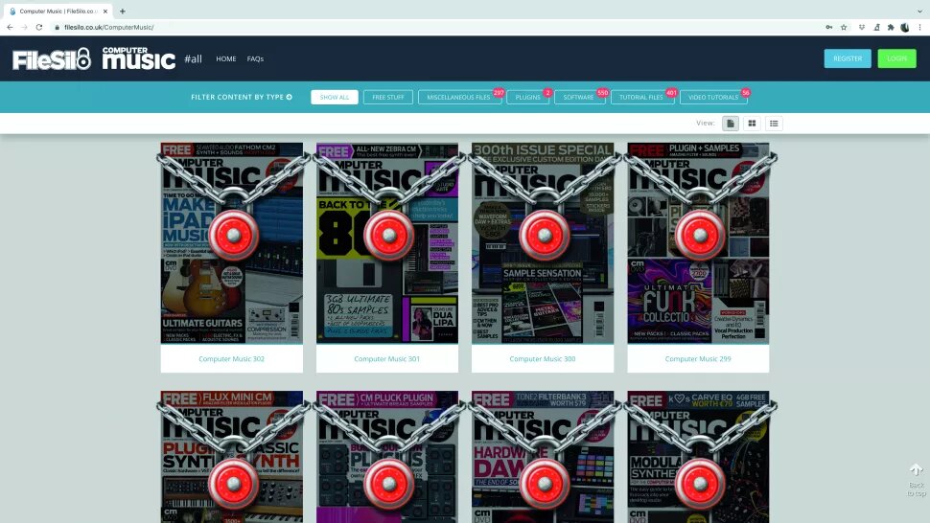Open a new browser tab
This screenshot has height=523, width=930.
click(122, 11)
